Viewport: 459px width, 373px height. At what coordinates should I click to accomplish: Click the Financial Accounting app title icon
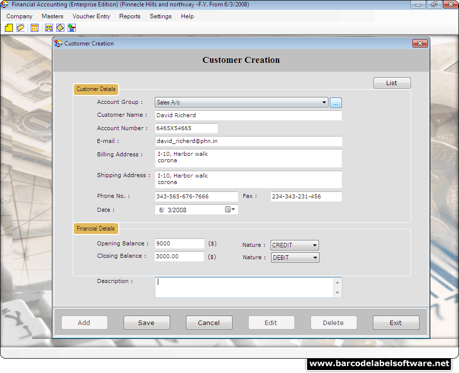pos(4,4)
